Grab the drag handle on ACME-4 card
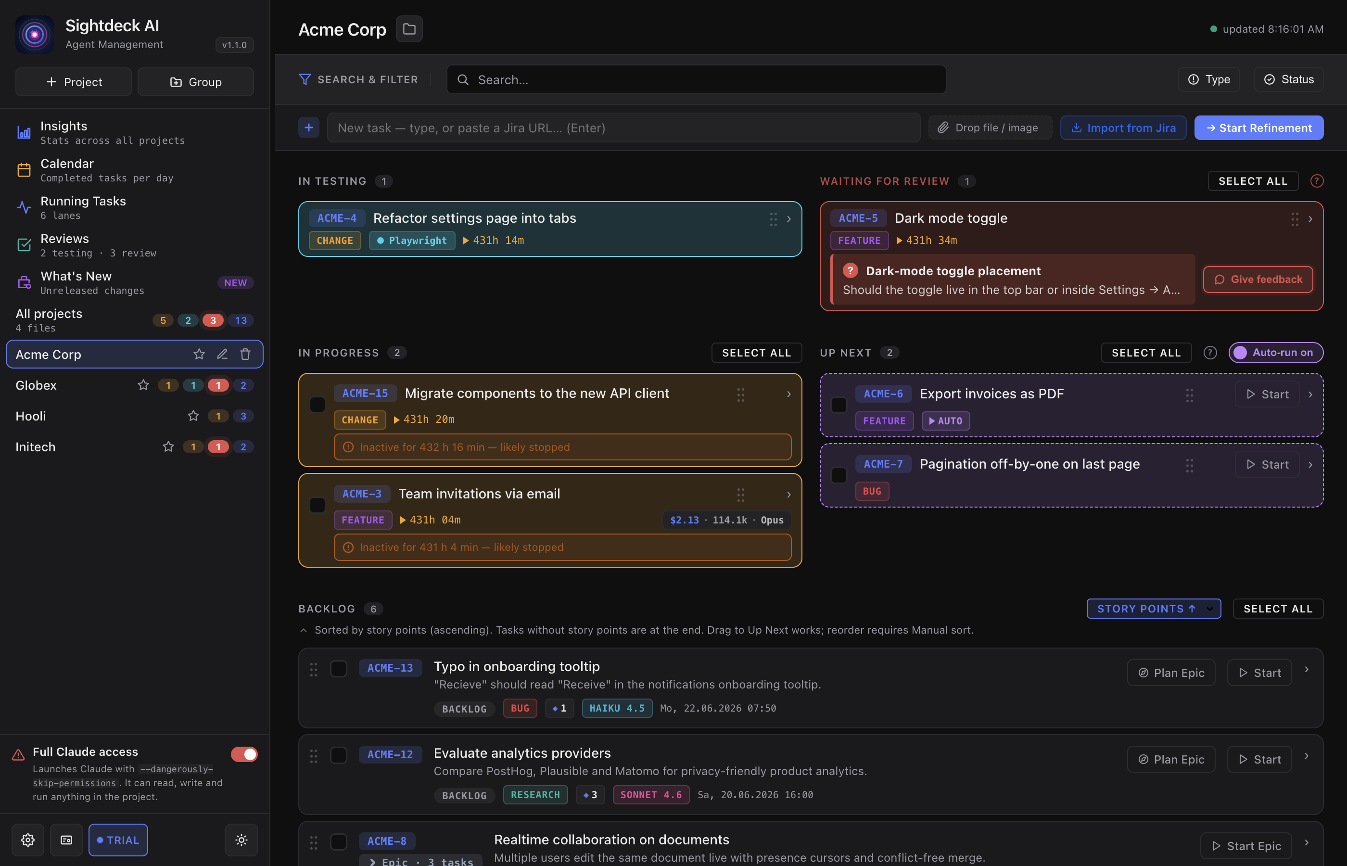Screen dimensions: 1347x866 pyautogui.click(x=774, y=219)
